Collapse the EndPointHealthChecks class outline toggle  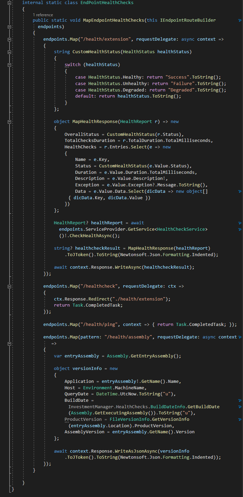[x=10, y=3]
